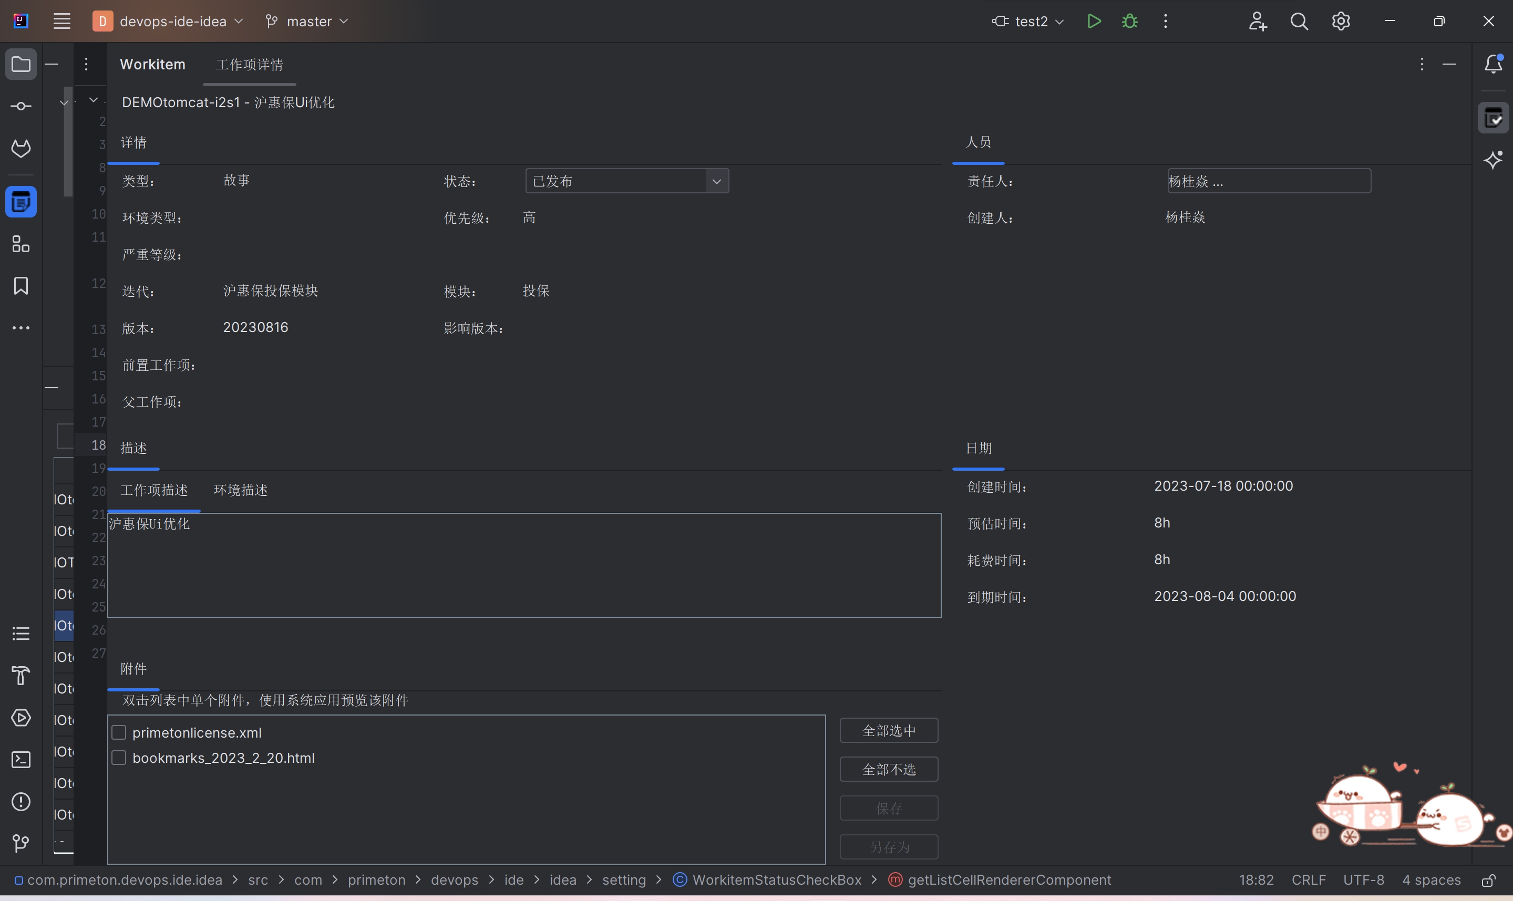Open the Build tool window hammer icon
Image resolution: width=1513 pixels, height=901 pixels.
(20, 676)
